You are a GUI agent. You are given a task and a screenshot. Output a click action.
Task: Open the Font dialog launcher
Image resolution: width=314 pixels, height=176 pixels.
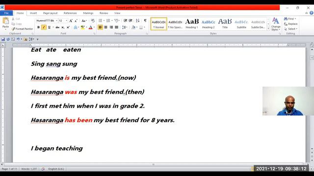tap(94, 34)
